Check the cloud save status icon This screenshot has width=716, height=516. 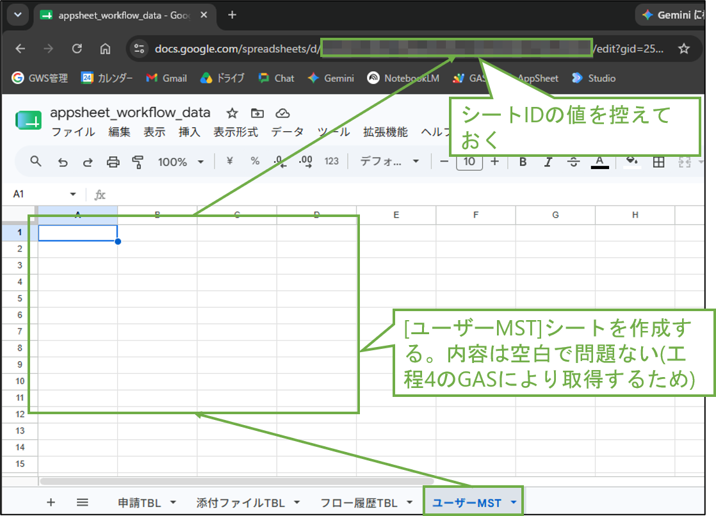click(x=282, y=113)
